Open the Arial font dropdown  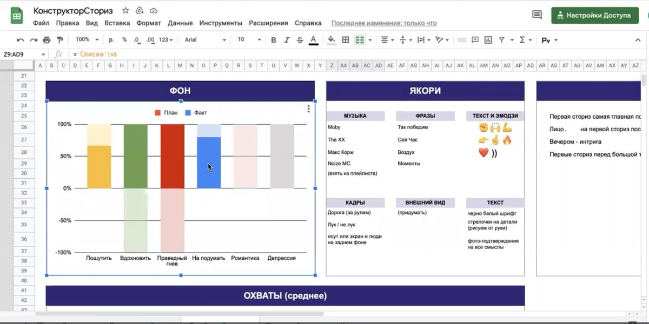click(206, 40)
